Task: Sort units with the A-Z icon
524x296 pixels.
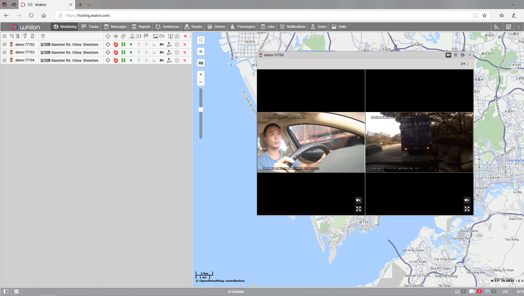Action: [12, 36]
